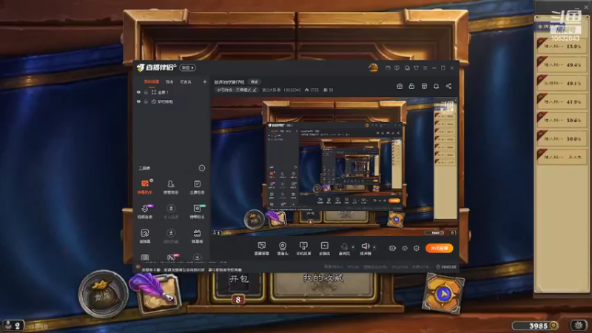
Task: Click the greyed download tool in second row
Action: point(171,211)
